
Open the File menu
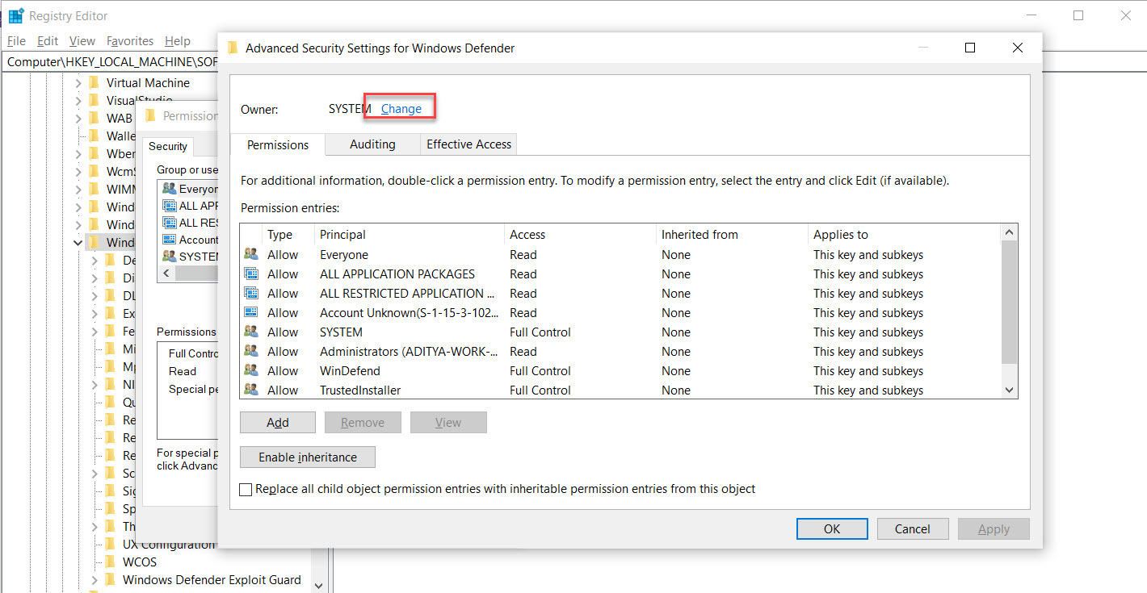pos(16,41)
